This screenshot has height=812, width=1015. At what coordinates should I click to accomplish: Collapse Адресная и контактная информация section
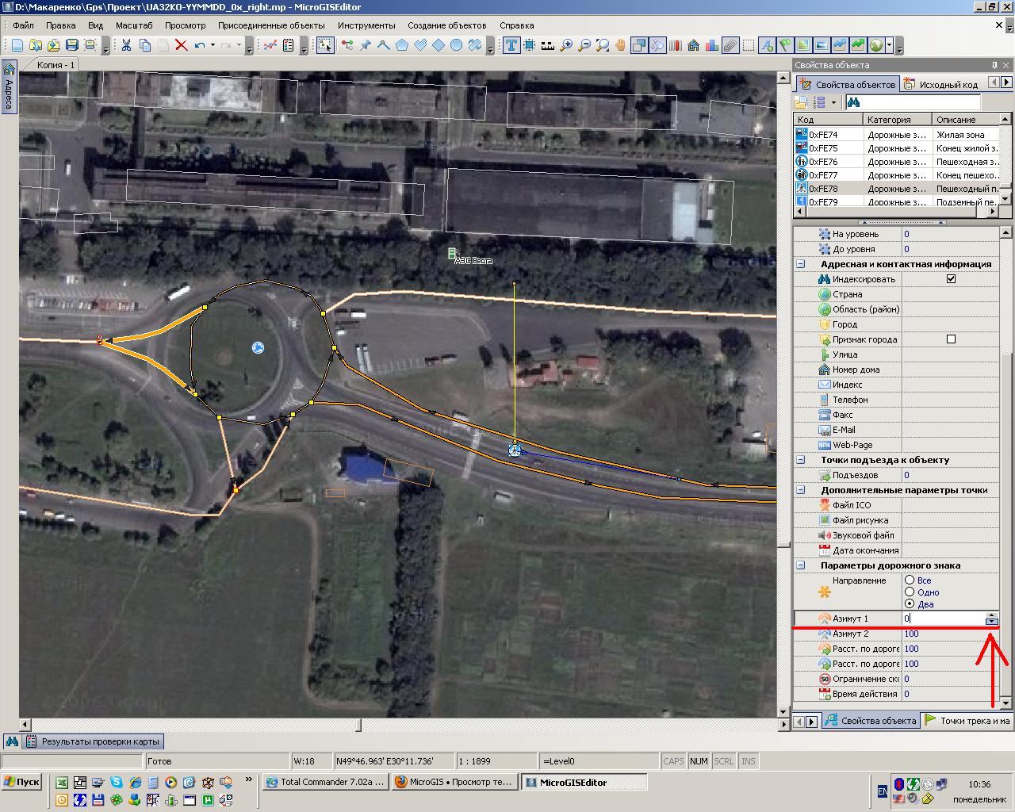pyautogui.click(x=801, y=264)
